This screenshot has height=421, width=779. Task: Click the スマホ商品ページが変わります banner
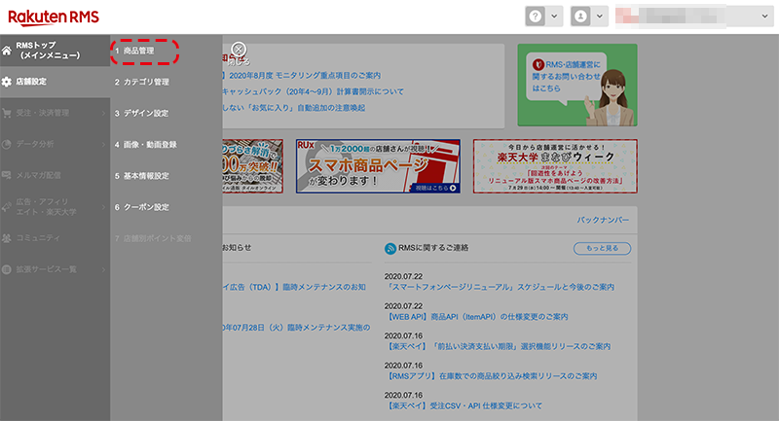[x=378, y=166]
